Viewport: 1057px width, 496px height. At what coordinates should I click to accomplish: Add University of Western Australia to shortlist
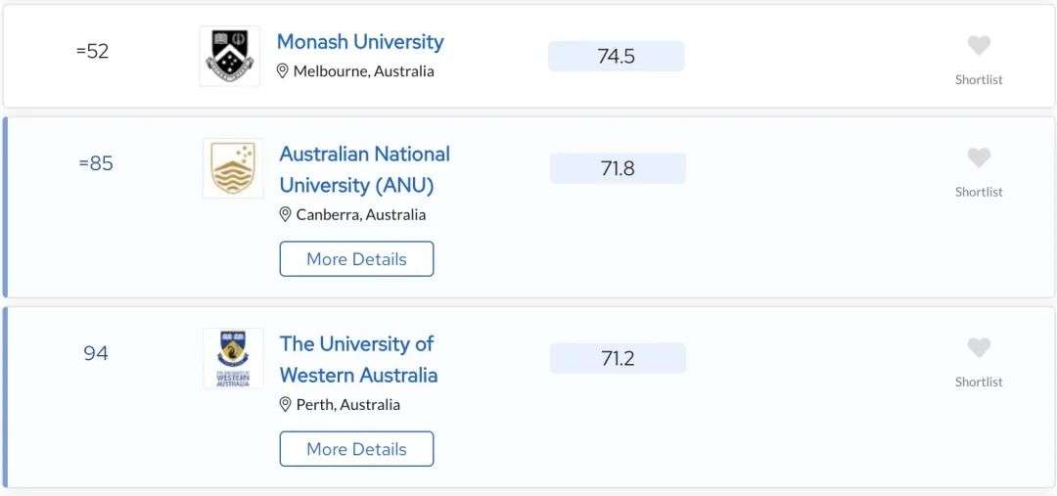tap(979, 347)
